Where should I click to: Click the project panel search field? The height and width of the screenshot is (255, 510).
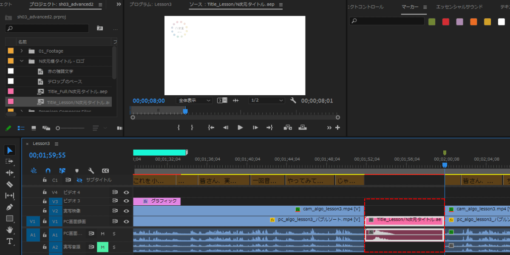click(47, 28)
